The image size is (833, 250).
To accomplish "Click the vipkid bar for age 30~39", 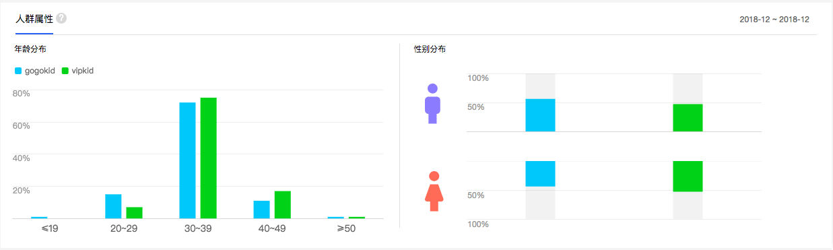I will pos(208,158).
